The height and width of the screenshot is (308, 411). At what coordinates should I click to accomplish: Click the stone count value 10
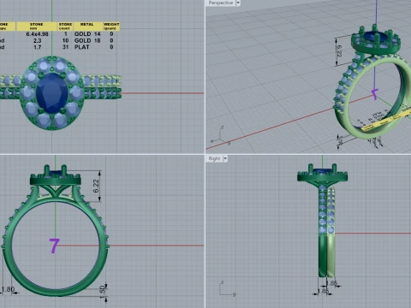click(x=65, y=40)
